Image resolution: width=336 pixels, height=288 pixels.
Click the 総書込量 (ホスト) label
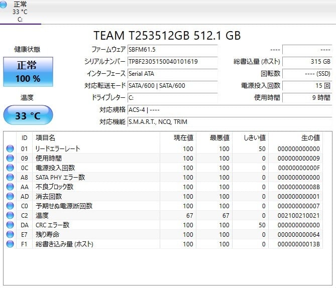point(257,62)
